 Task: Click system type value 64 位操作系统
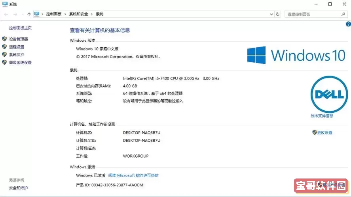(x=153, y=93)
